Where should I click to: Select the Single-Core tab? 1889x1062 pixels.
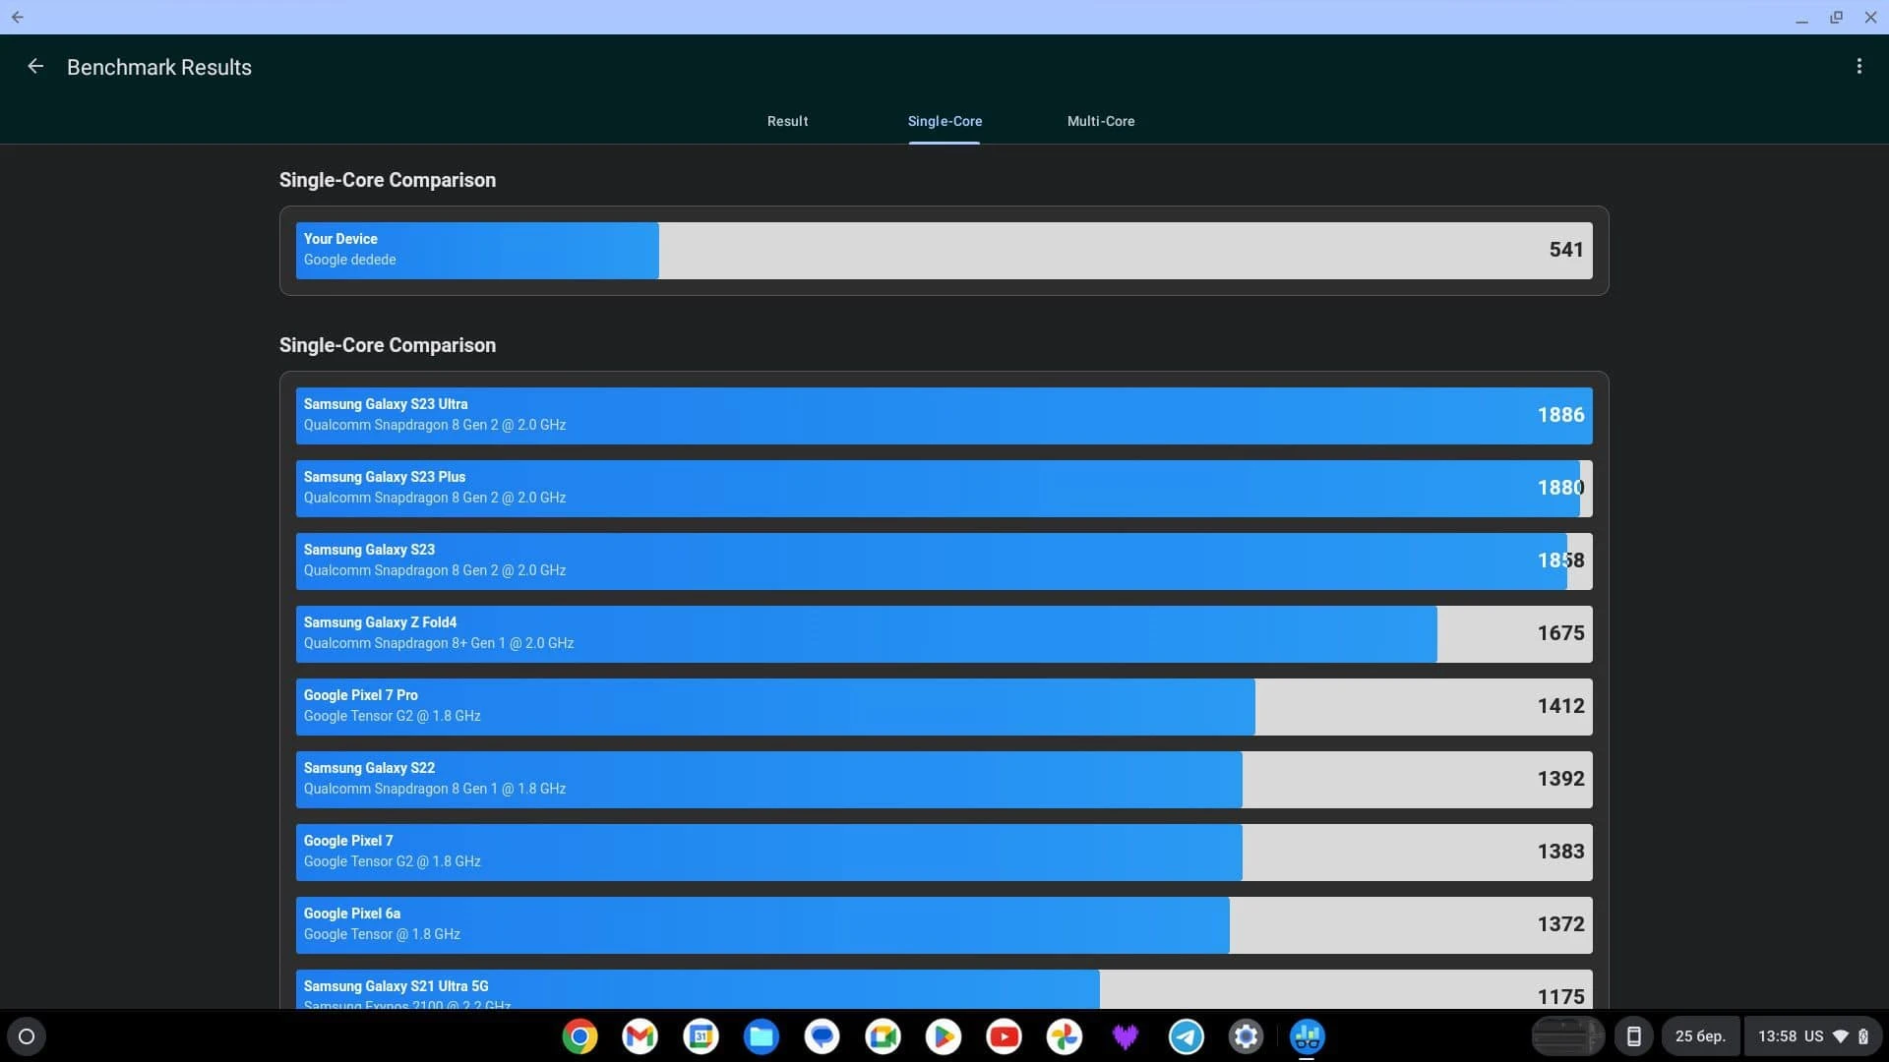click(944, 121)
